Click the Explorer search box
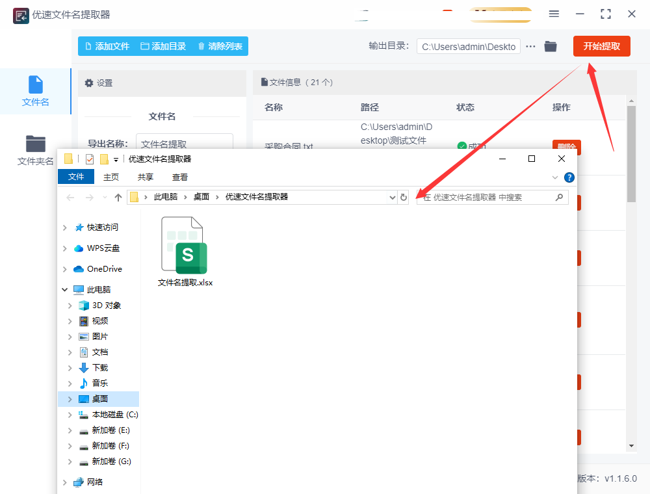 click(x=493, y=197)
